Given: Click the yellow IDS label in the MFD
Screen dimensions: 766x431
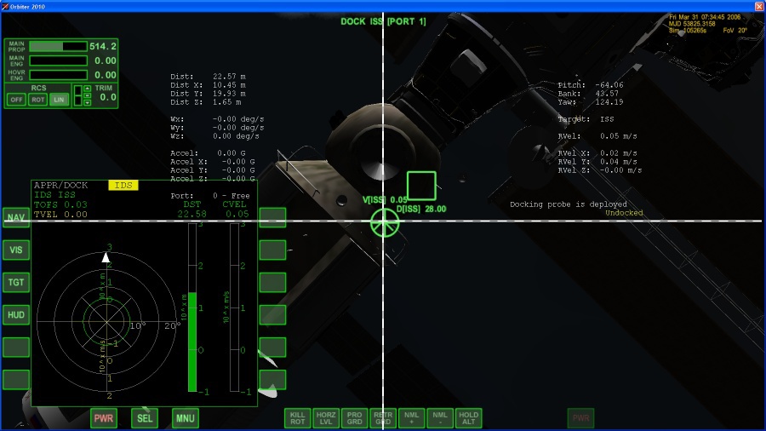Looking at the screenshot, I should [x=123, y=185].
